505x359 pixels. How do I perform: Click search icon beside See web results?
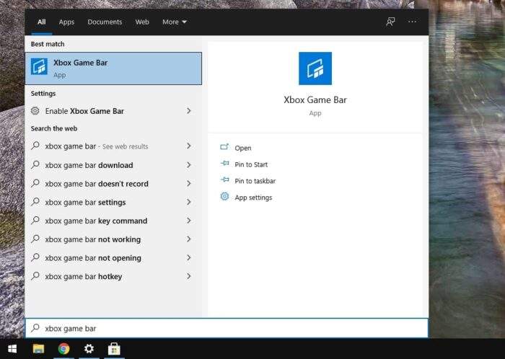click(x=35, y=146)
